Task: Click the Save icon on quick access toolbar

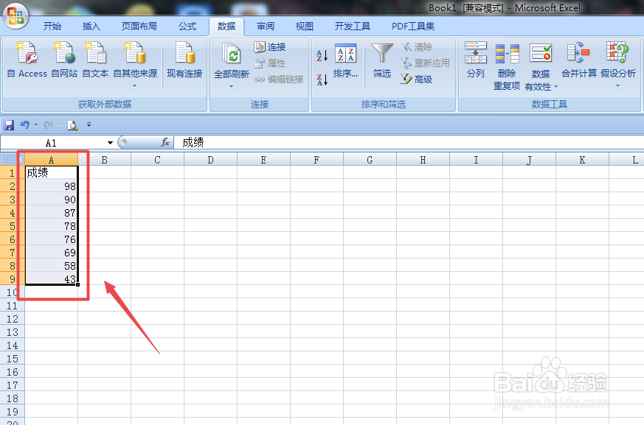Action: (8, 124)
